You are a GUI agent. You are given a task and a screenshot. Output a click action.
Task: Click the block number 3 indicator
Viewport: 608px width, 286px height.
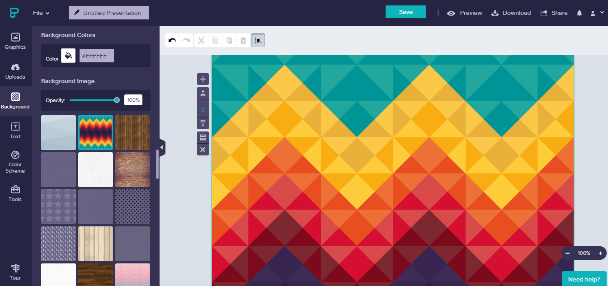[x=203, y=109]
